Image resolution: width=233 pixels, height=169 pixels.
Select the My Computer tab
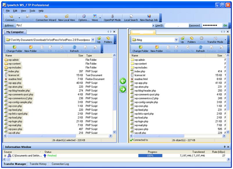pos(15,32)
